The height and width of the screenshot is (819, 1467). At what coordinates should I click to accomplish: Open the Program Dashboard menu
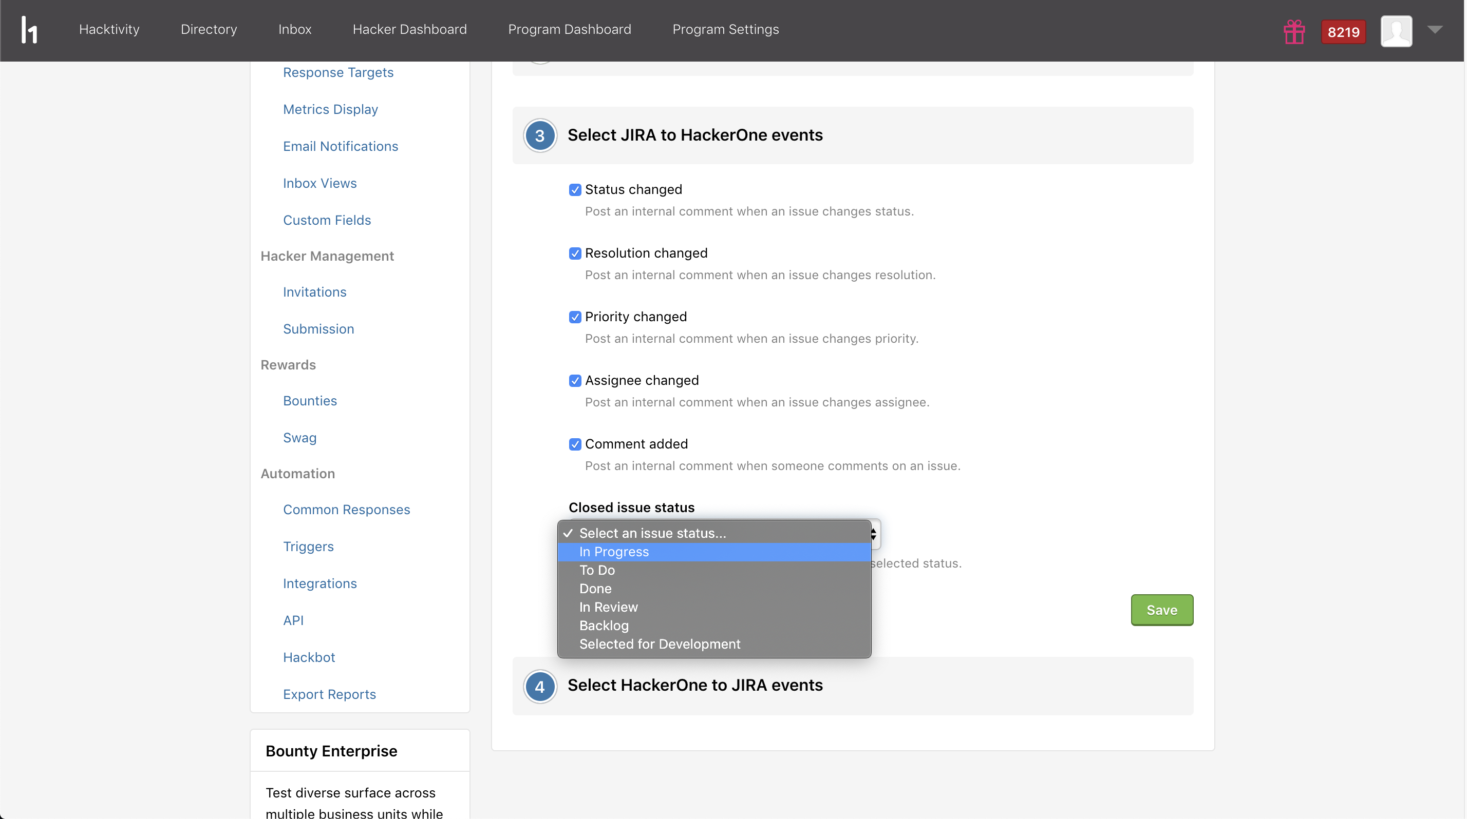569,30
